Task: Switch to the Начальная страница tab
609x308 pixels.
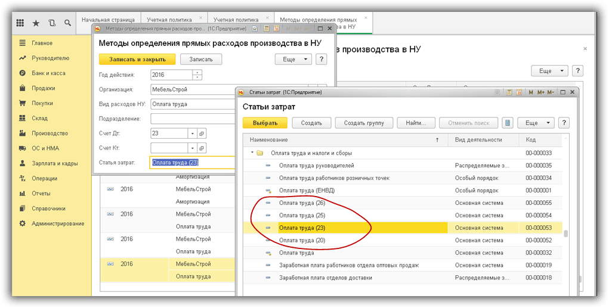Action: (108, 20)
